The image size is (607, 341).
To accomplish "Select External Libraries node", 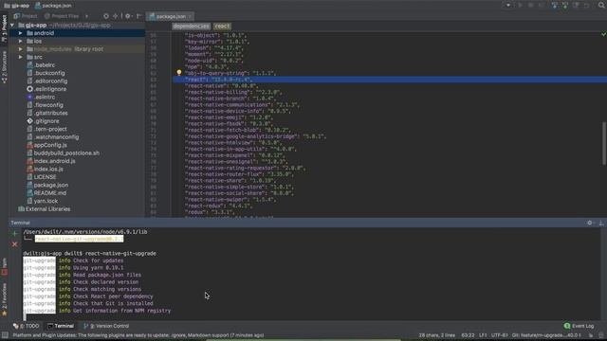I will [x=45, y=209].
